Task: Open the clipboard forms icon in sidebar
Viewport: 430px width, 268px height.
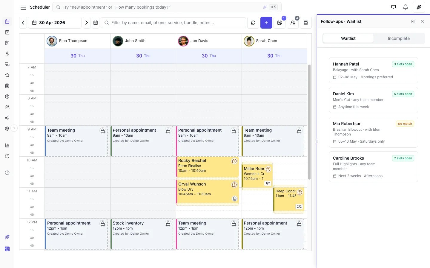Action: click(x=7, y=86)
